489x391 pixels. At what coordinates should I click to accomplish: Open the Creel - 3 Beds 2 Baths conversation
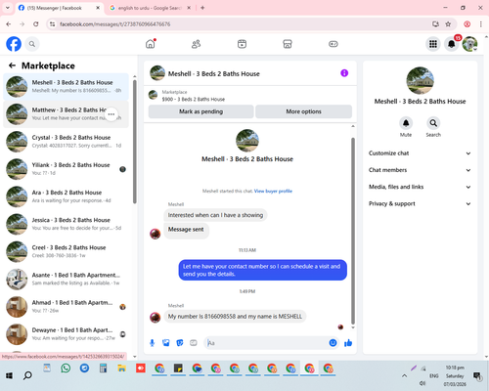(66, 251)
